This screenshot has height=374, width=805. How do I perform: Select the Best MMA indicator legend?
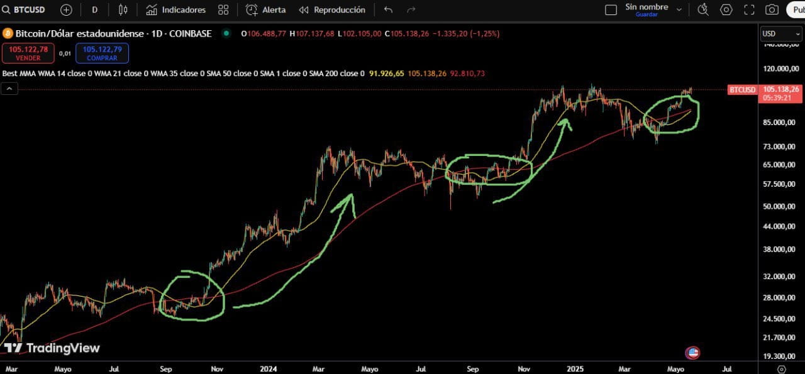pos(184,74)
